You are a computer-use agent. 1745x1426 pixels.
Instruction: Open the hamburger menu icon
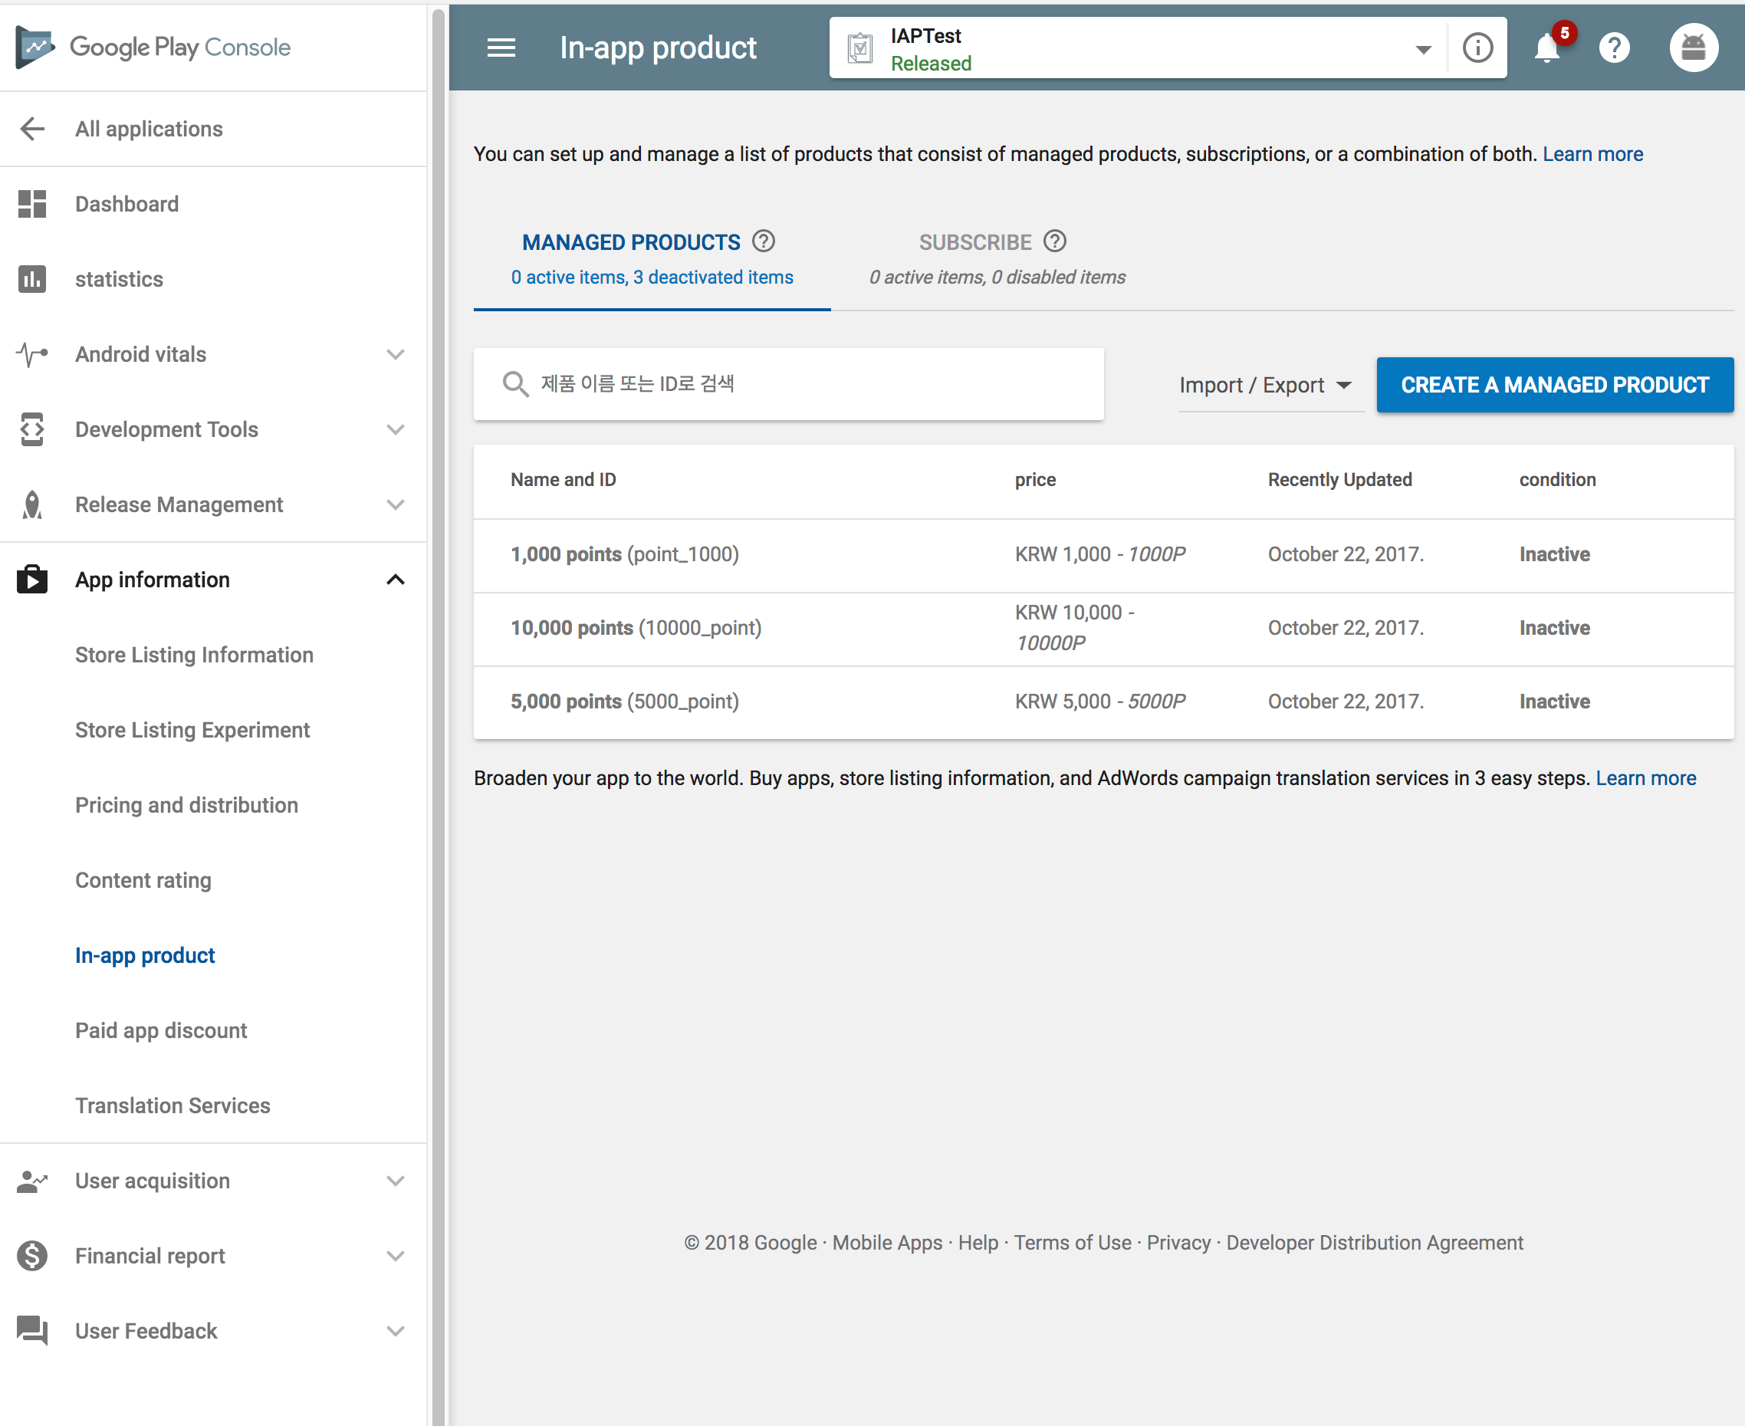[x=501, y=48]
